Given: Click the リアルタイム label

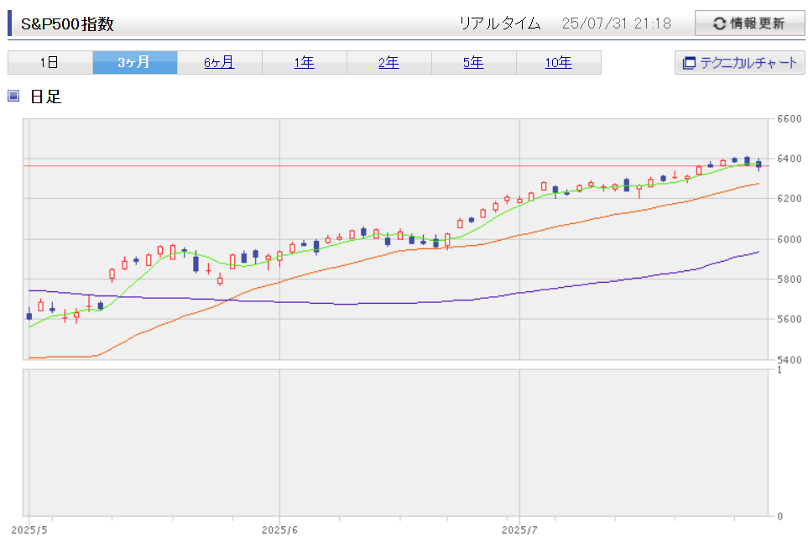Looking at the screenshot, I should pyautogui.click(x=500, y=23).
